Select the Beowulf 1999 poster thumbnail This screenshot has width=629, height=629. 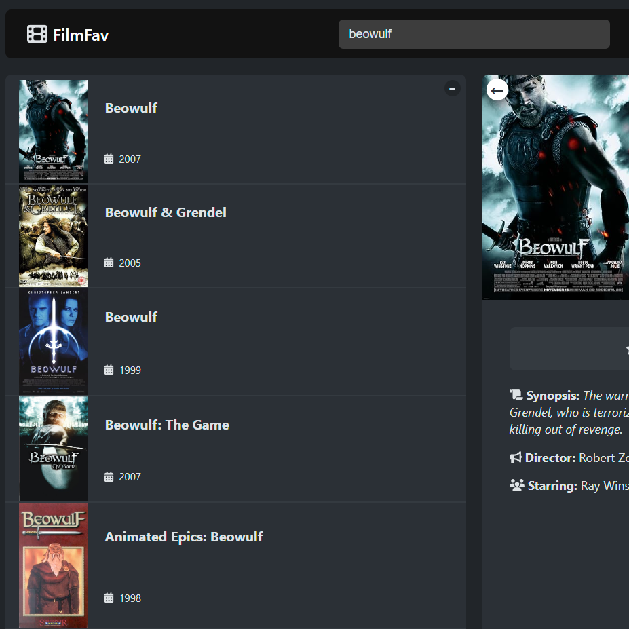click(x=54, y=342)
